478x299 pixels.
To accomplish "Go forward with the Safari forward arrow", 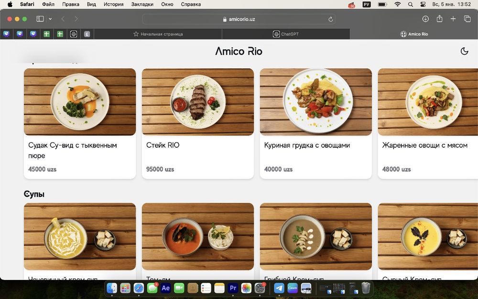I will coord(76,19).
